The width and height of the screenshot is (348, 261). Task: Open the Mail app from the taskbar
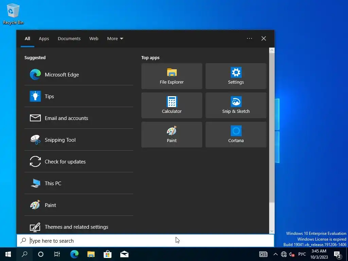tap(124, 254)
